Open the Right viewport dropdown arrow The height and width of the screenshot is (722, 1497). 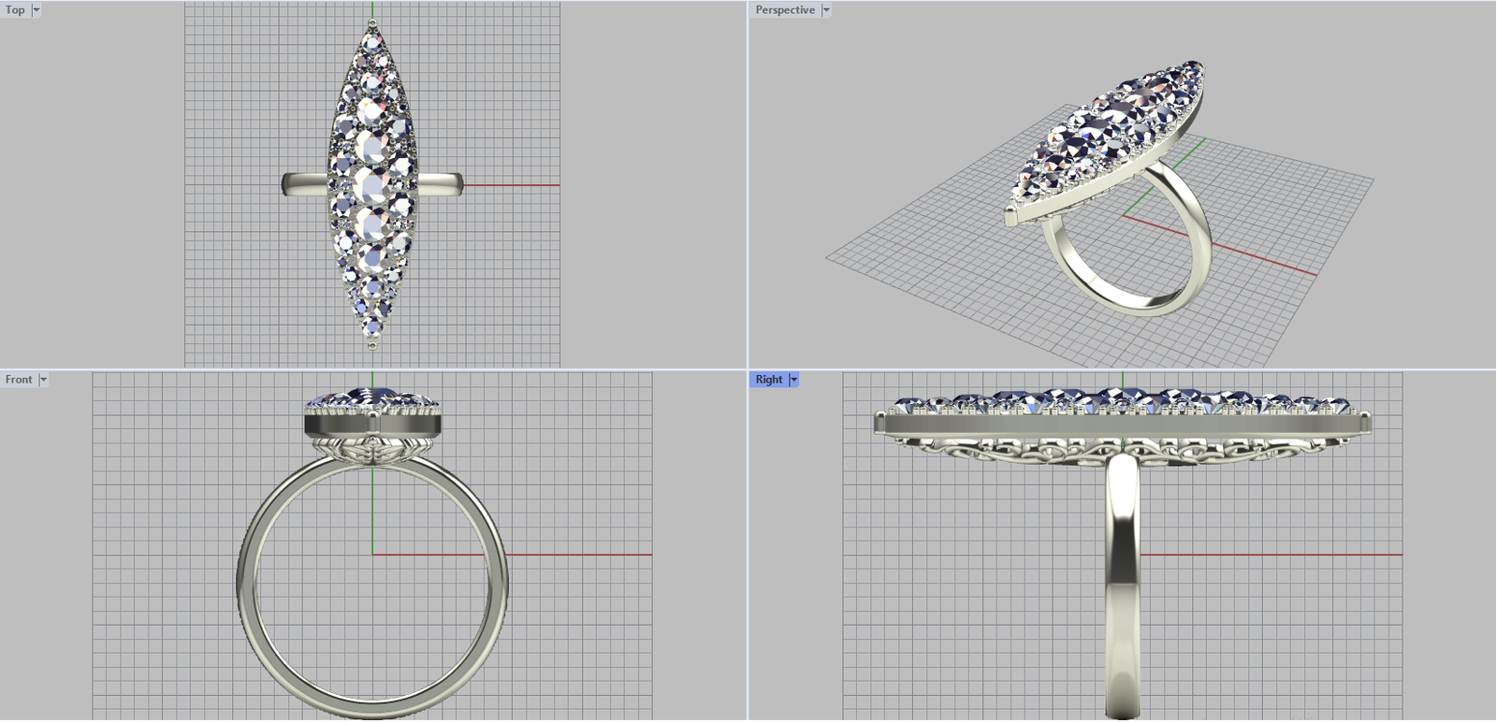point(794,380)
